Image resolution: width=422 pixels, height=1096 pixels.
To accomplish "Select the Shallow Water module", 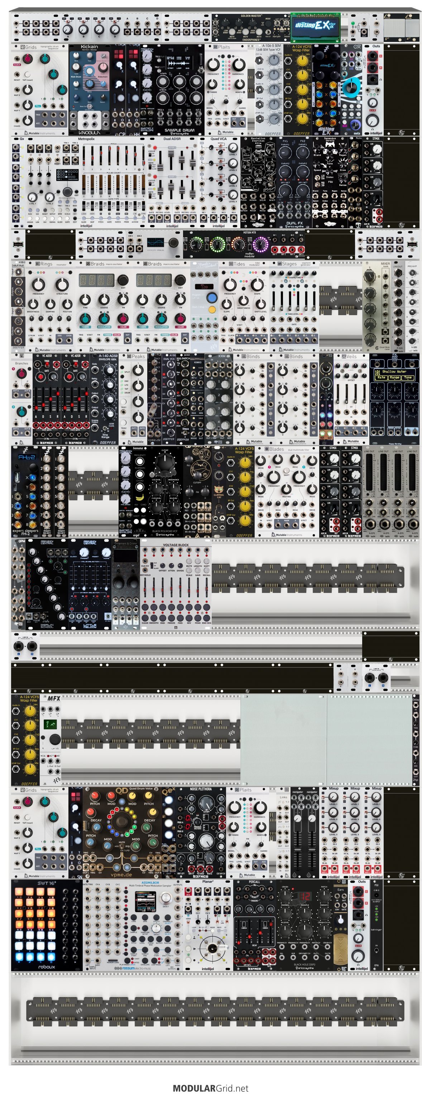I will pos(394,399).
